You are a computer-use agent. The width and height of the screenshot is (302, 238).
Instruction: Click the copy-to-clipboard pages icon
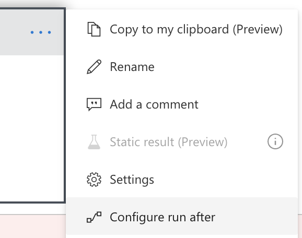[94, 29]
